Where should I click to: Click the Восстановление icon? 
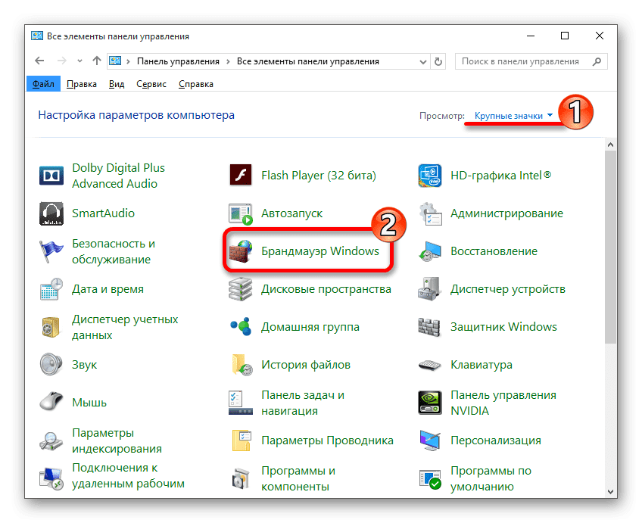430,251
